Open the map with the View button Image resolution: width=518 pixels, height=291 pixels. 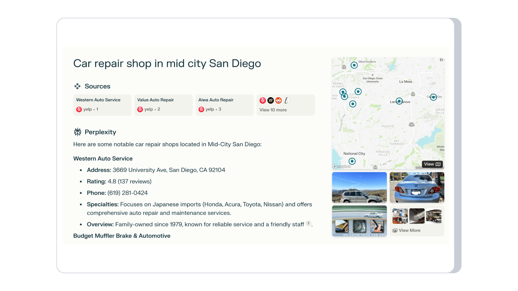point(432,164)
